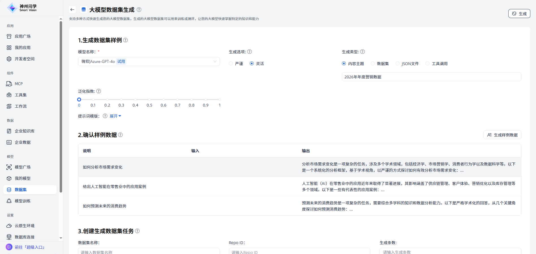The height and width of the screenshot is (254, 536).
Task: Choose the JSON文件 generation type
Action: point(398,64)
